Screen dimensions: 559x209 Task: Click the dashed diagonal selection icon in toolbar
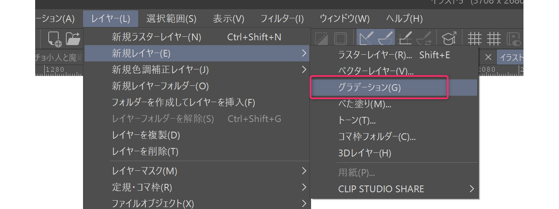(x=321, y=38)
